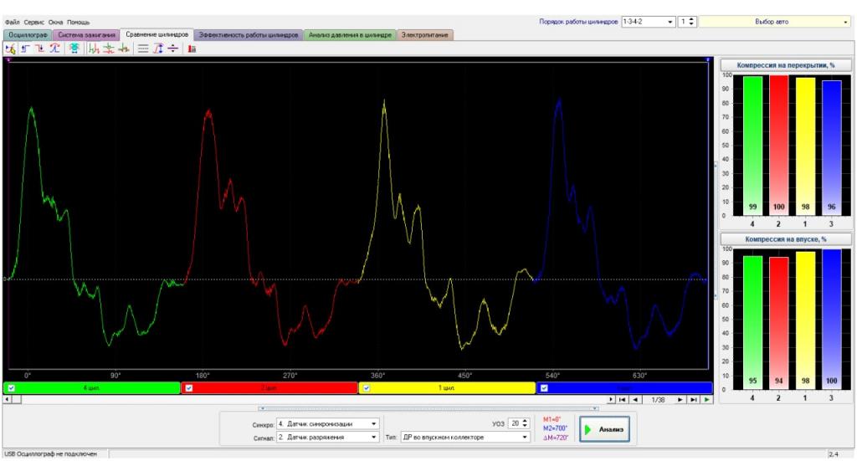The height and width of the screenshot is (461, 857).
Task: Open the 'Выбор авто' dropdown
Action: [x=845, y=22]
